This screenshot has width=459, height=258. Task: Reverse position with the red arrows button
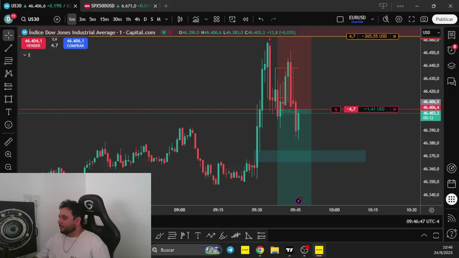coord(336,109)
